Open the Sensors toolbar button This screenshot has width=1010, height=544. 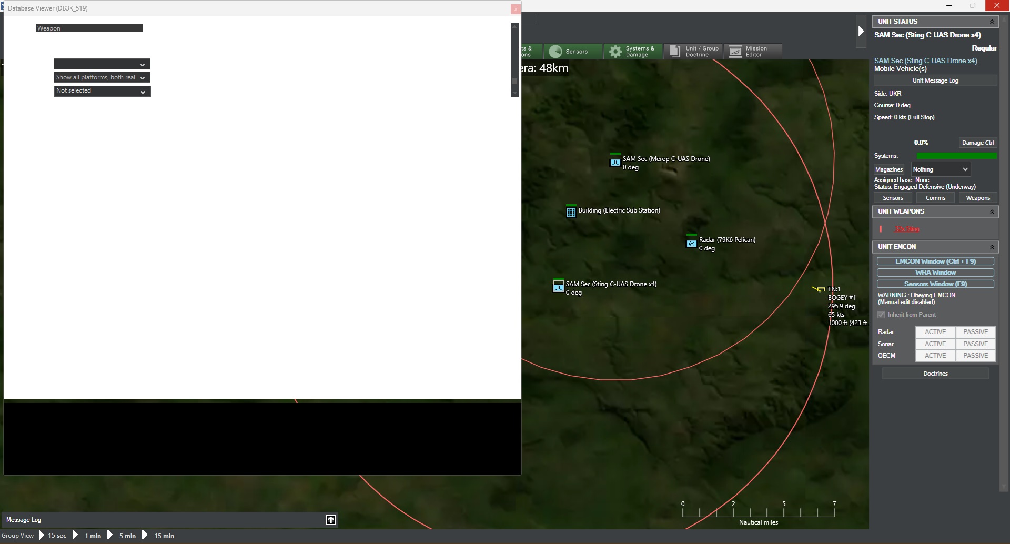(x=572, y=51)
